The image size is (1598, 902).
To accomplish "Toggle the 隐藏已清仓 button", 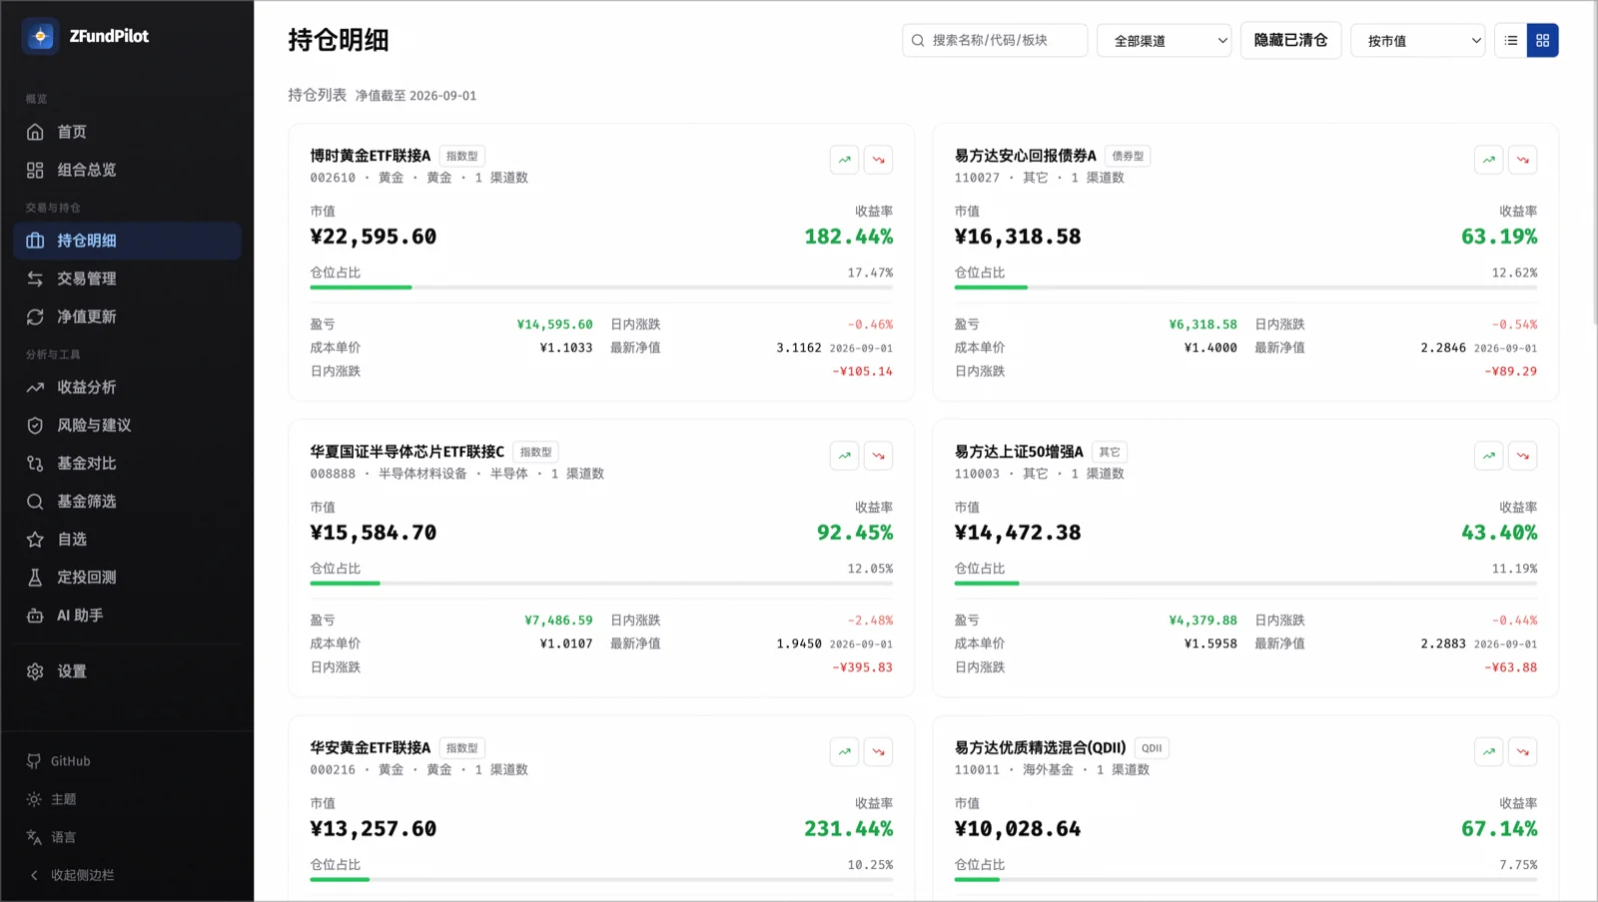I will click(x=1290, y=41).
